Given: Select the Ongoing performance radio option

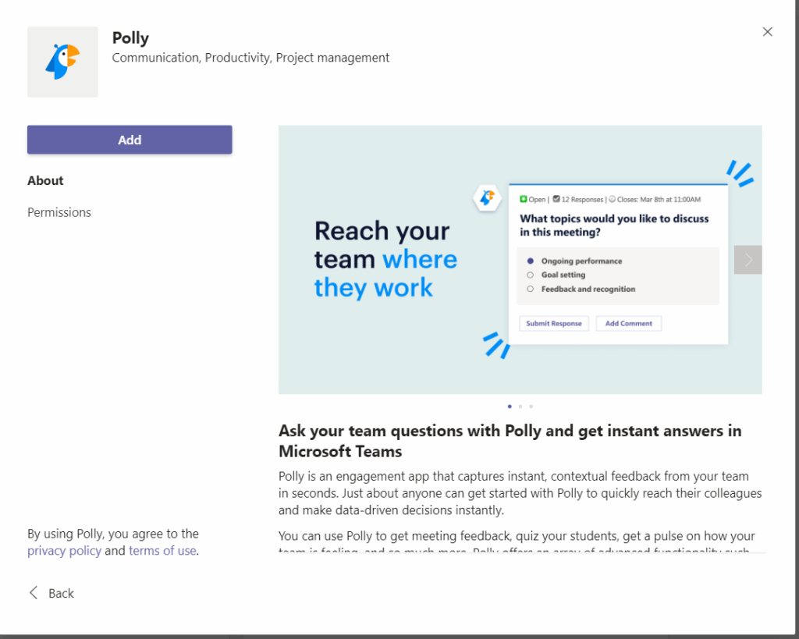Looking at the screenshot, I should pos(531,261).
